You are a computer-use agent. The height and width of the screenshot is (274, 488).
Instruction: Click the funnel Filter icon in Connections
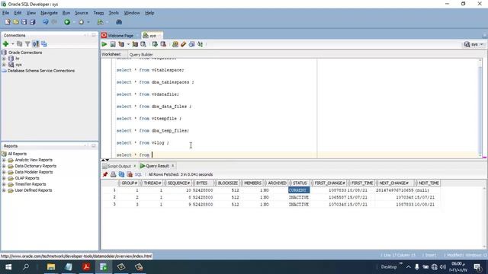27,44
